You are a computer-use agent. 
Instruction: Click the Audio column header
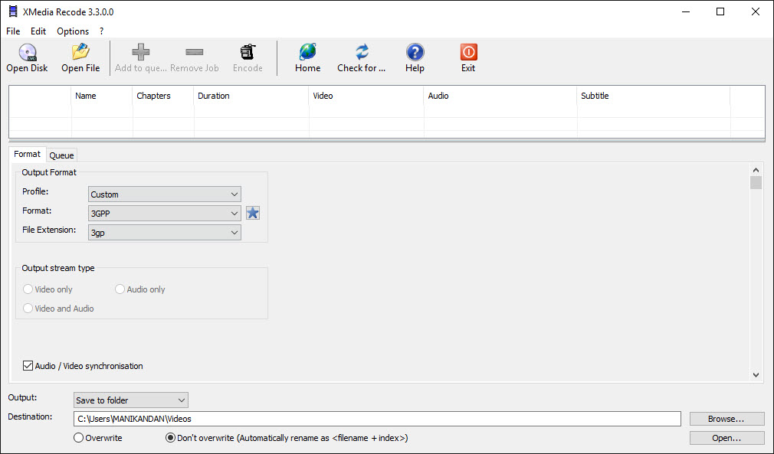pyautogui.click(x=500, y=96)
